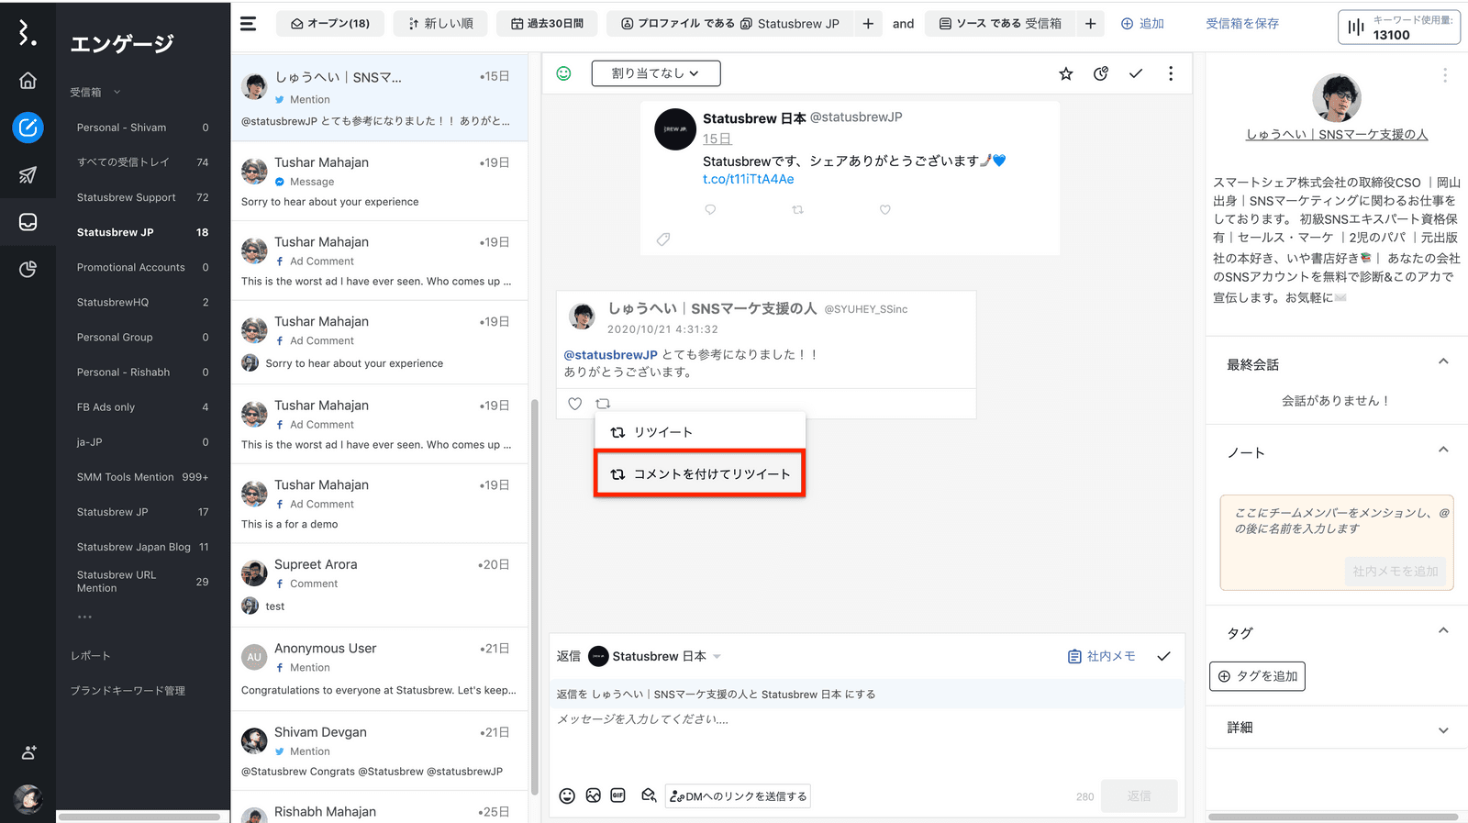Viewport: 1468px width, 823px height.
Task: Insert a GIF using the GIF icon
Action: (618, 795)
